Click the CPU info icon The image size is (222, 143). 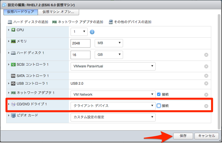[92, 32]
